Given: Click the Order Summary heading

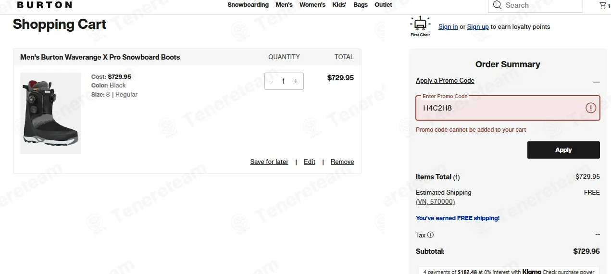Looking at the screenshot, I should click(508, 64).
